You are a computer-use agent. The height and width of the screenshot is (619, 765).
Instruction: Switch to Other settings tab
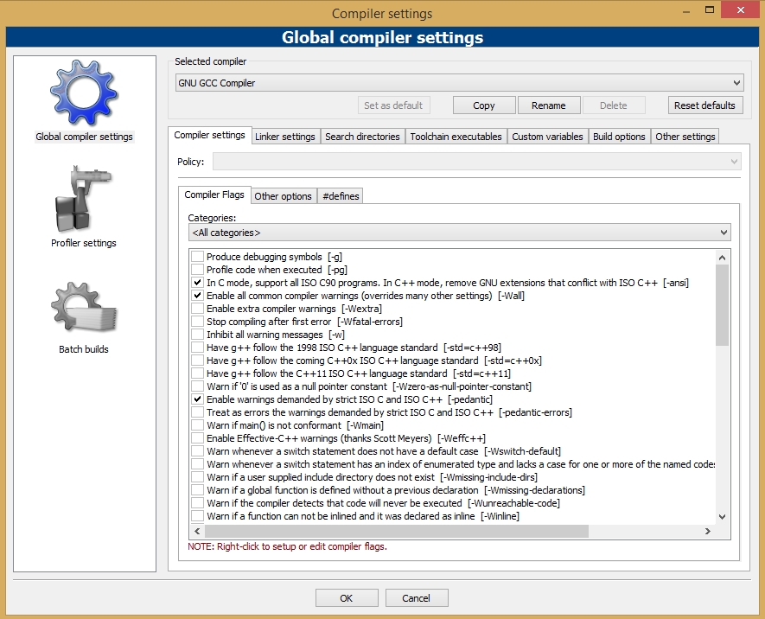coord(685,137)
